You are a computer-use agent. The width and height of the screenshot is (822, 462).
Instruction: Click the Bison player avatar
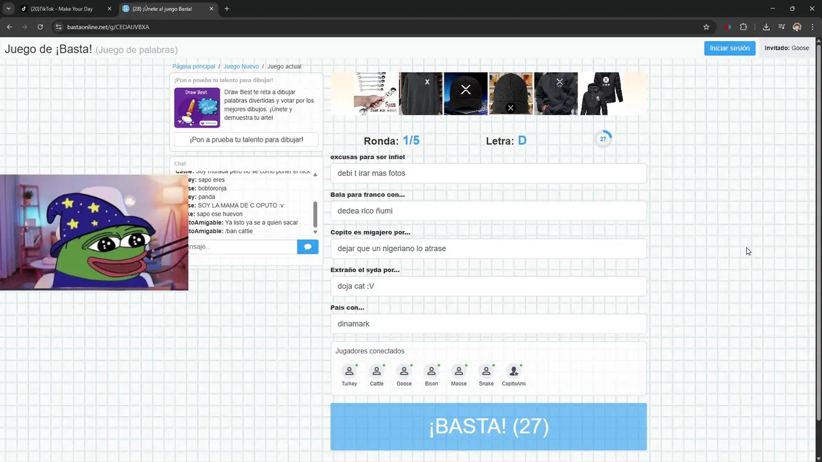click(x=432, y=372)
